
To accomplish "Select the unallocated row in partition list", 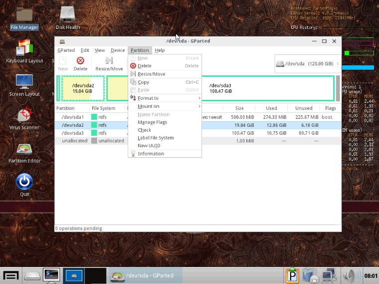I will point(198,141).
